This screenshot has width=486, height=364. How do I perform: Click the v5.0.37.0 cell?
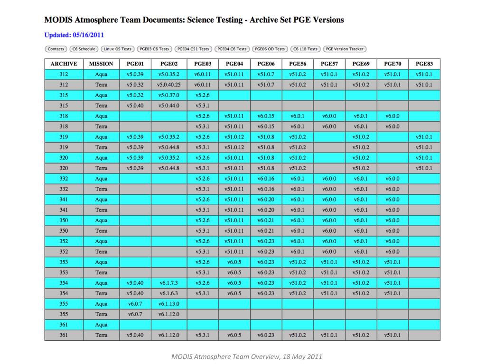[x=169, y=95]
